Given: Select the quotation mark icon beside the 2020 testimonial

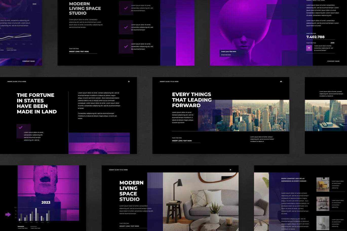Looking at the screenshot, I should coord(309,48).
